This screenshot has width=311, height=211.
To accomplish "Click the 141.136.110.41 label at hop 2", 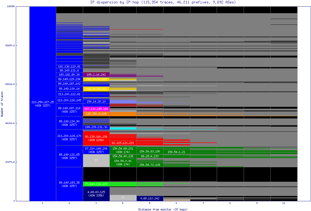I will [x=69, y=66].
